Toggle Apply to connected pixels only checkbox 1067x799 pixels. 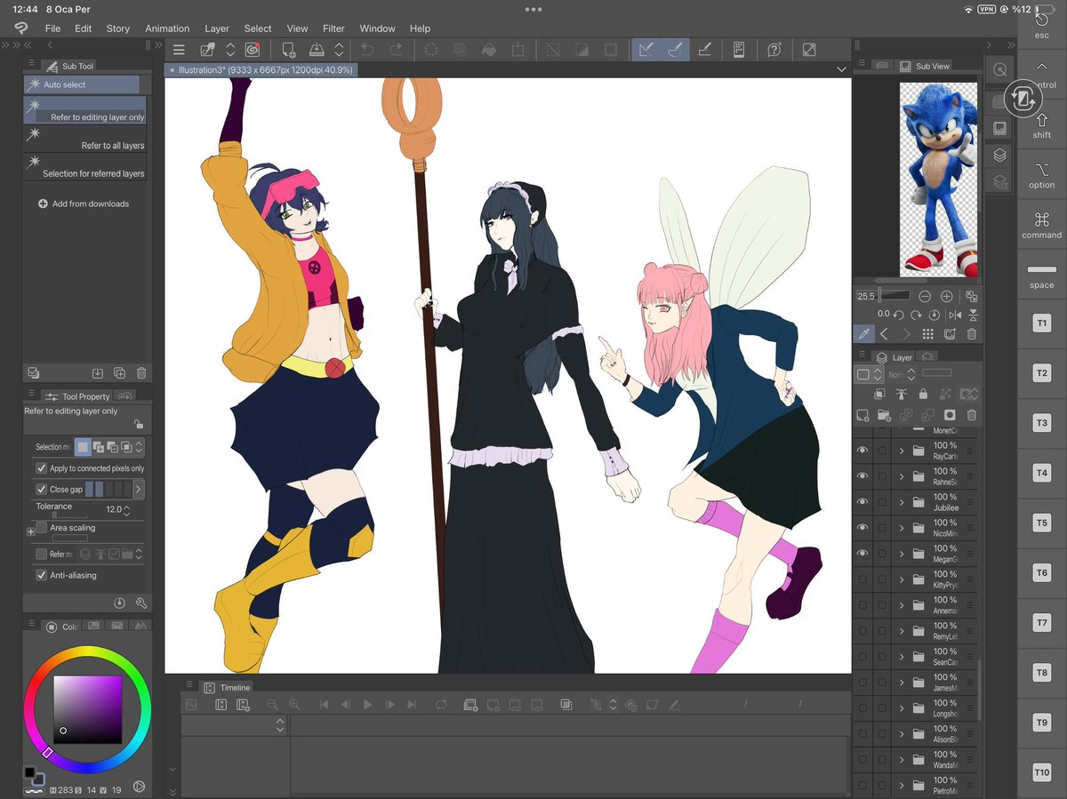[x=41, y=468]
